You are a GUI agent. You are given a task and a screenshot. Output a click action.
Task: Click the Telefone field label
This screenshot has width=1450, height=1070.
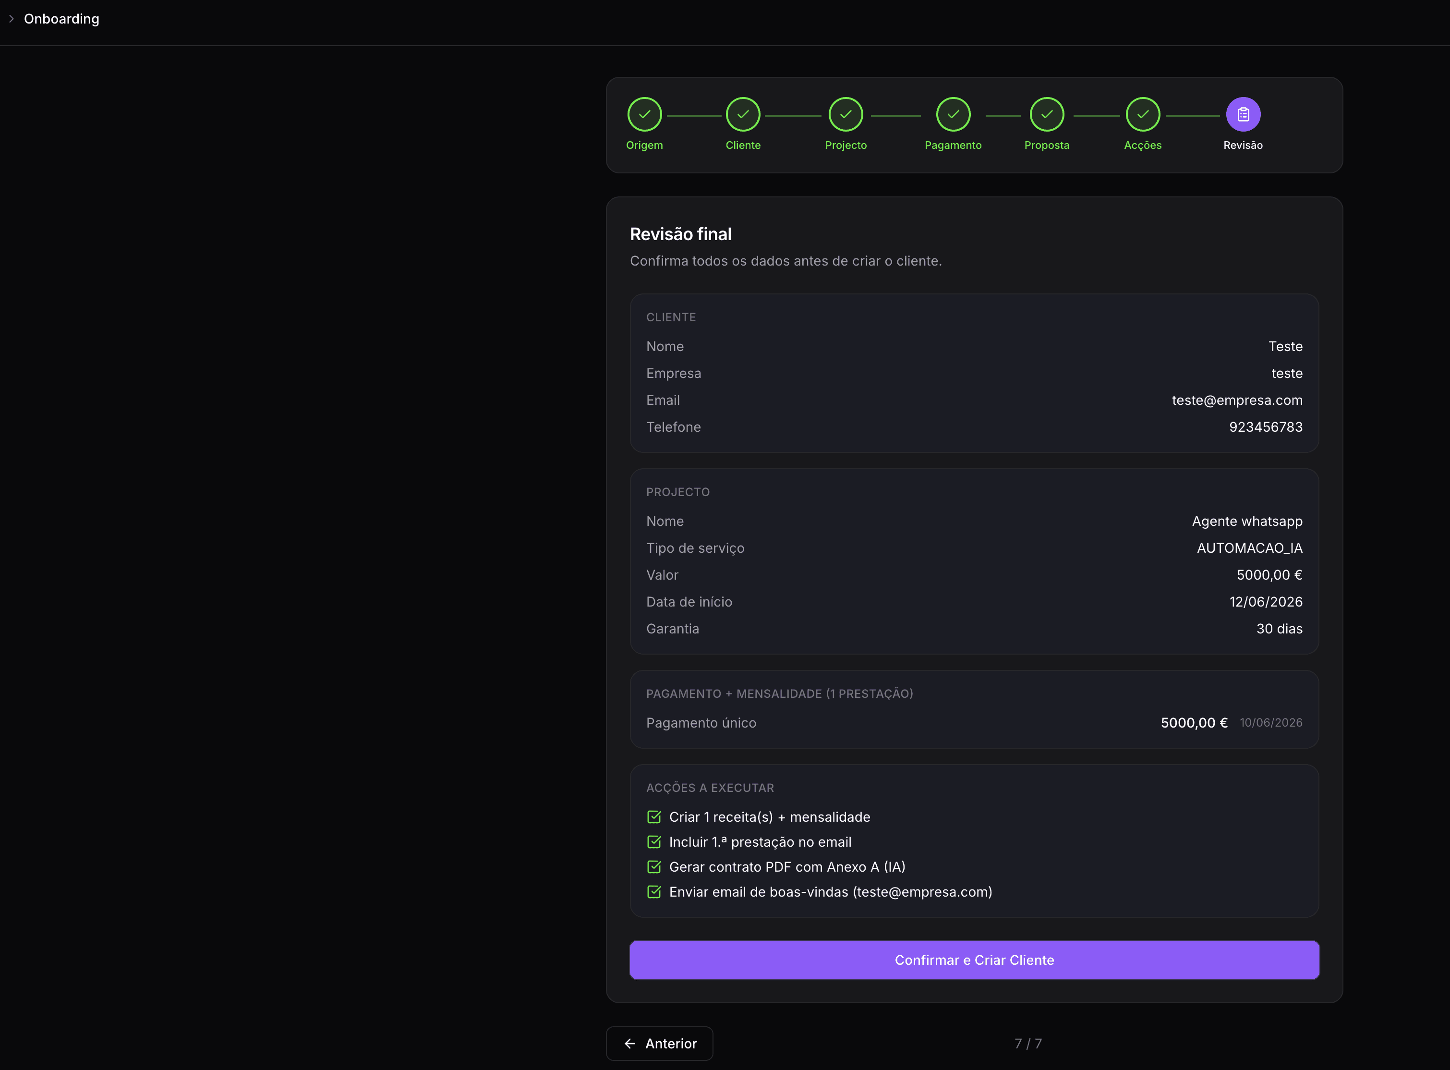tap(673, 427)
